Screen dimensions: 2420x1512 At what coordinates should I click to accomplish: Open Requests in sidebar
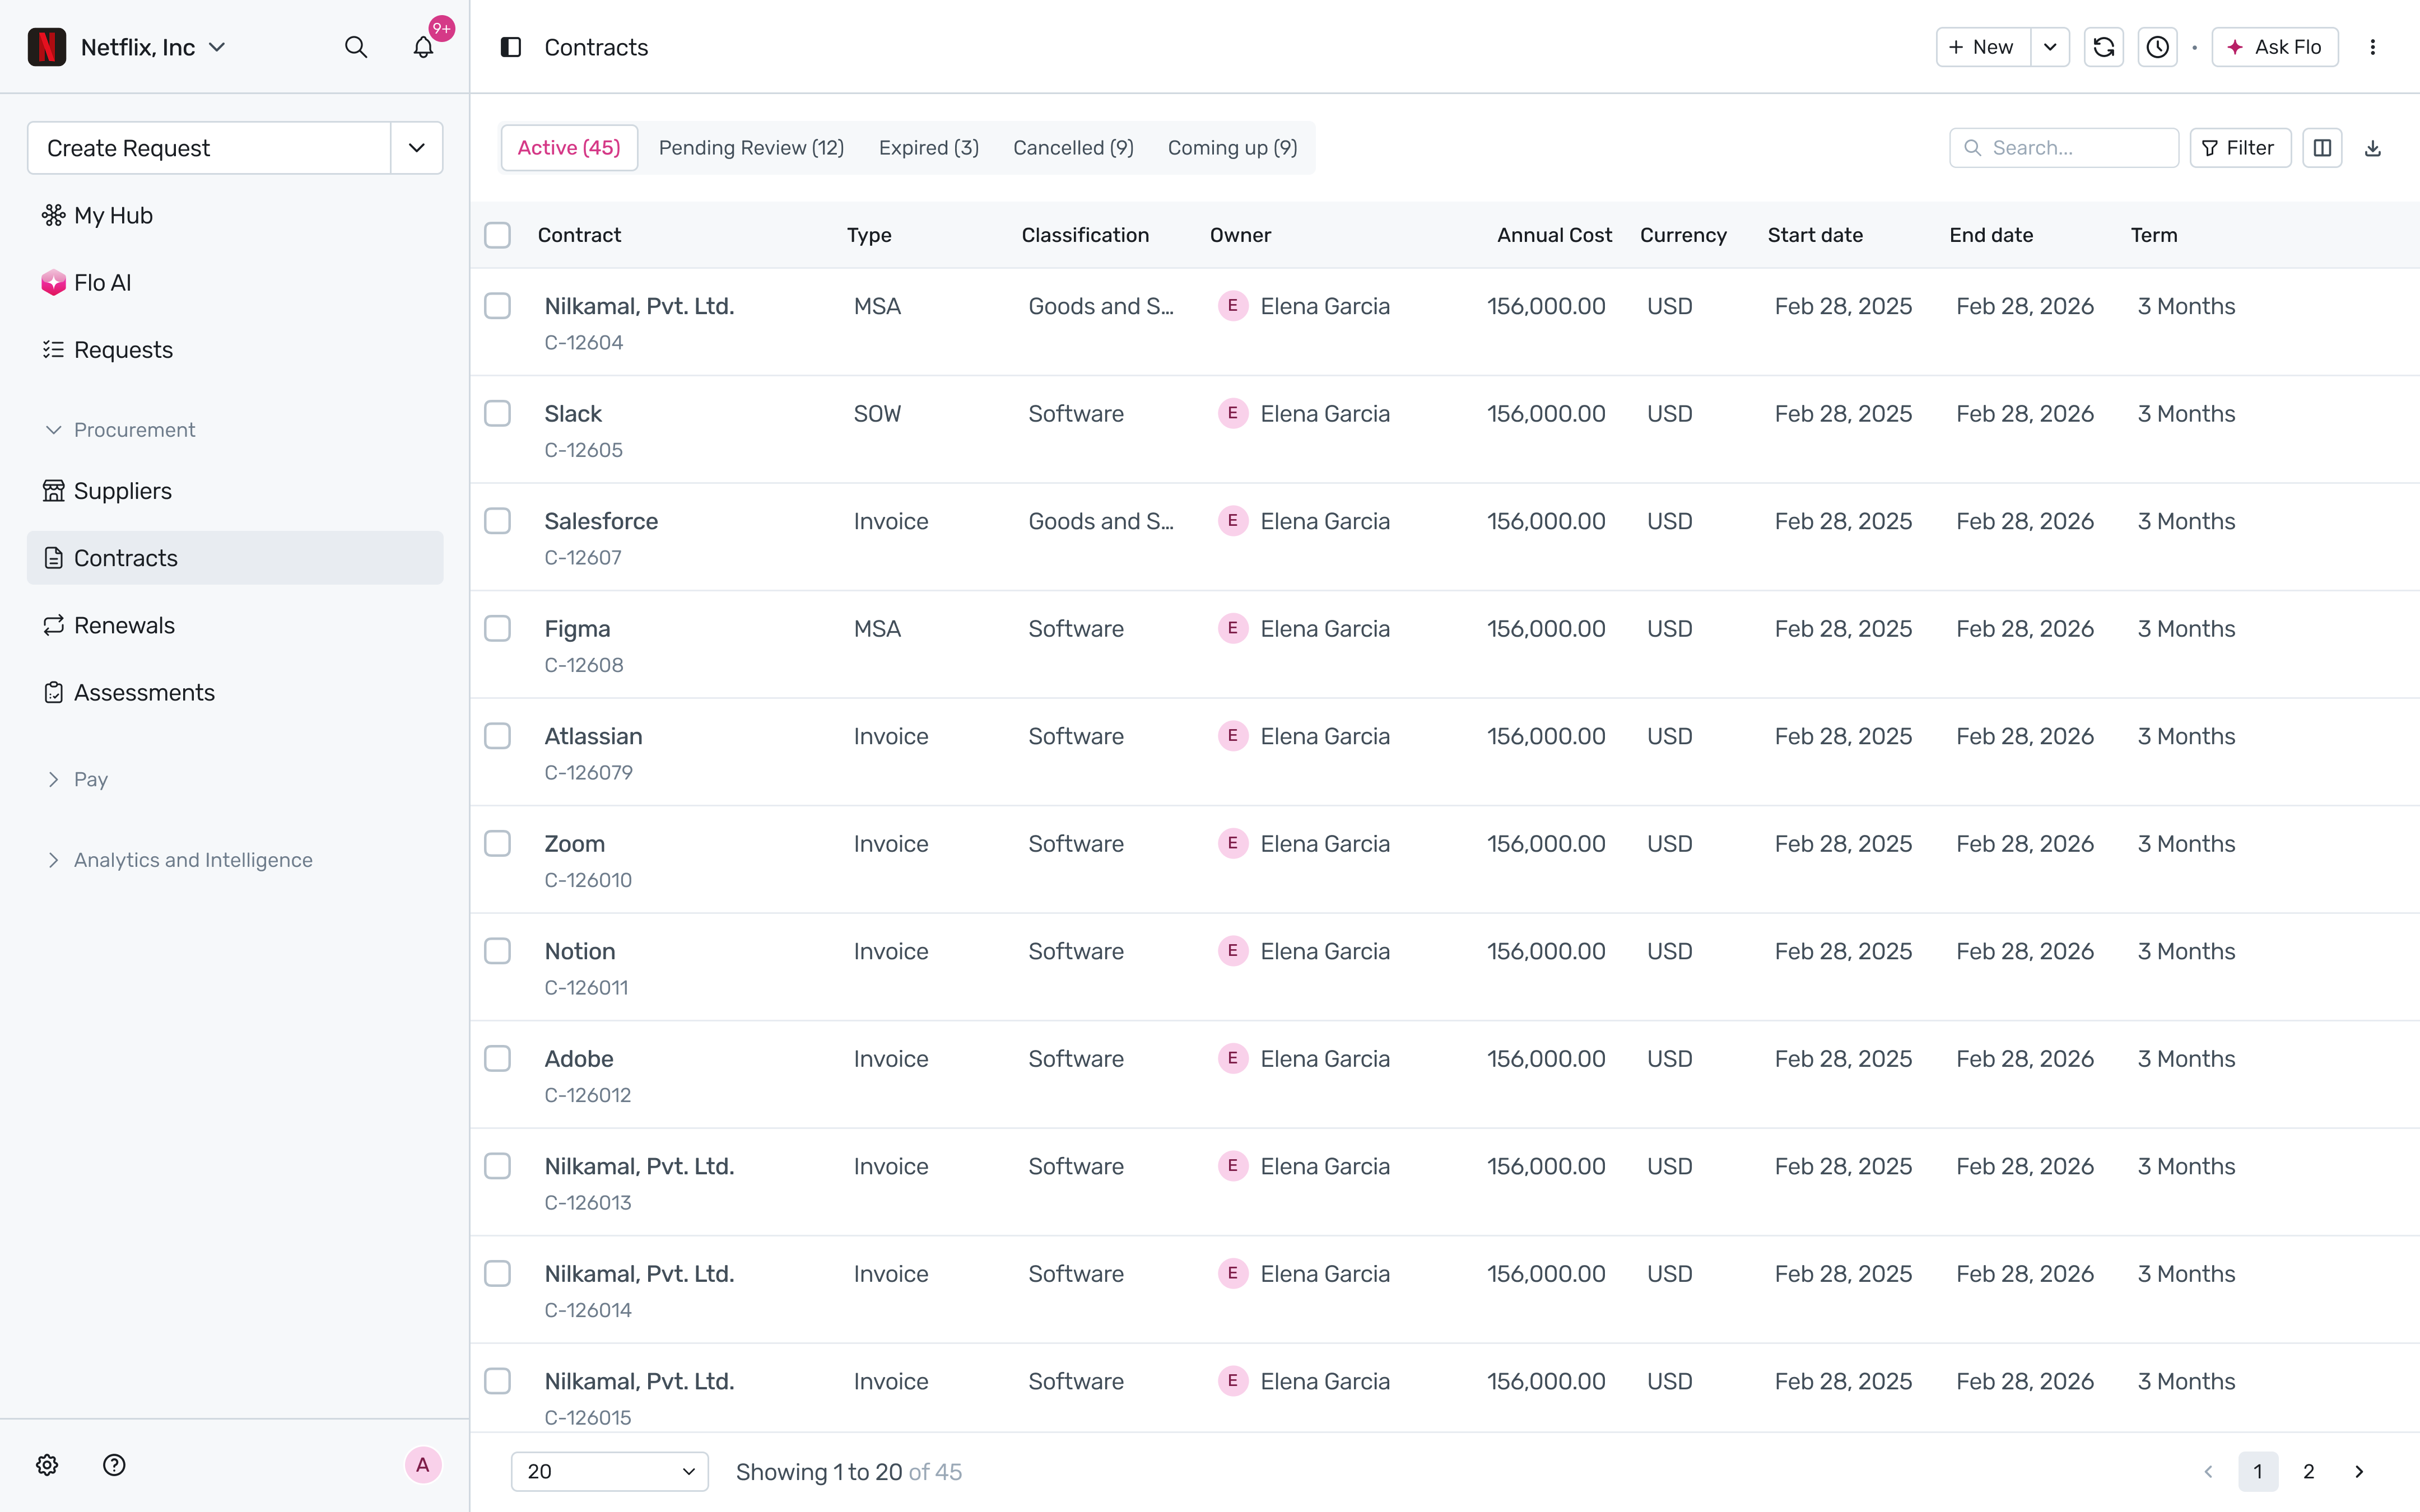pyautogui.click(x=235, y=349)
